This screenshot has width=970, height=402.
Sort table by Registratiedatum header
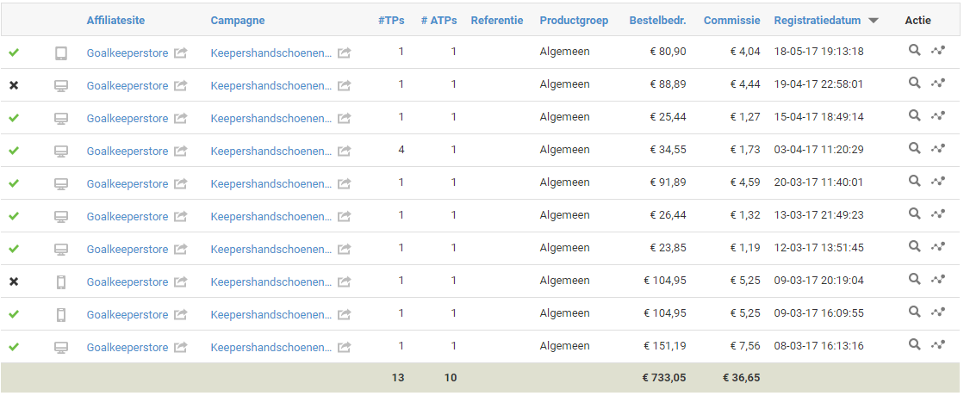[818, 21]
